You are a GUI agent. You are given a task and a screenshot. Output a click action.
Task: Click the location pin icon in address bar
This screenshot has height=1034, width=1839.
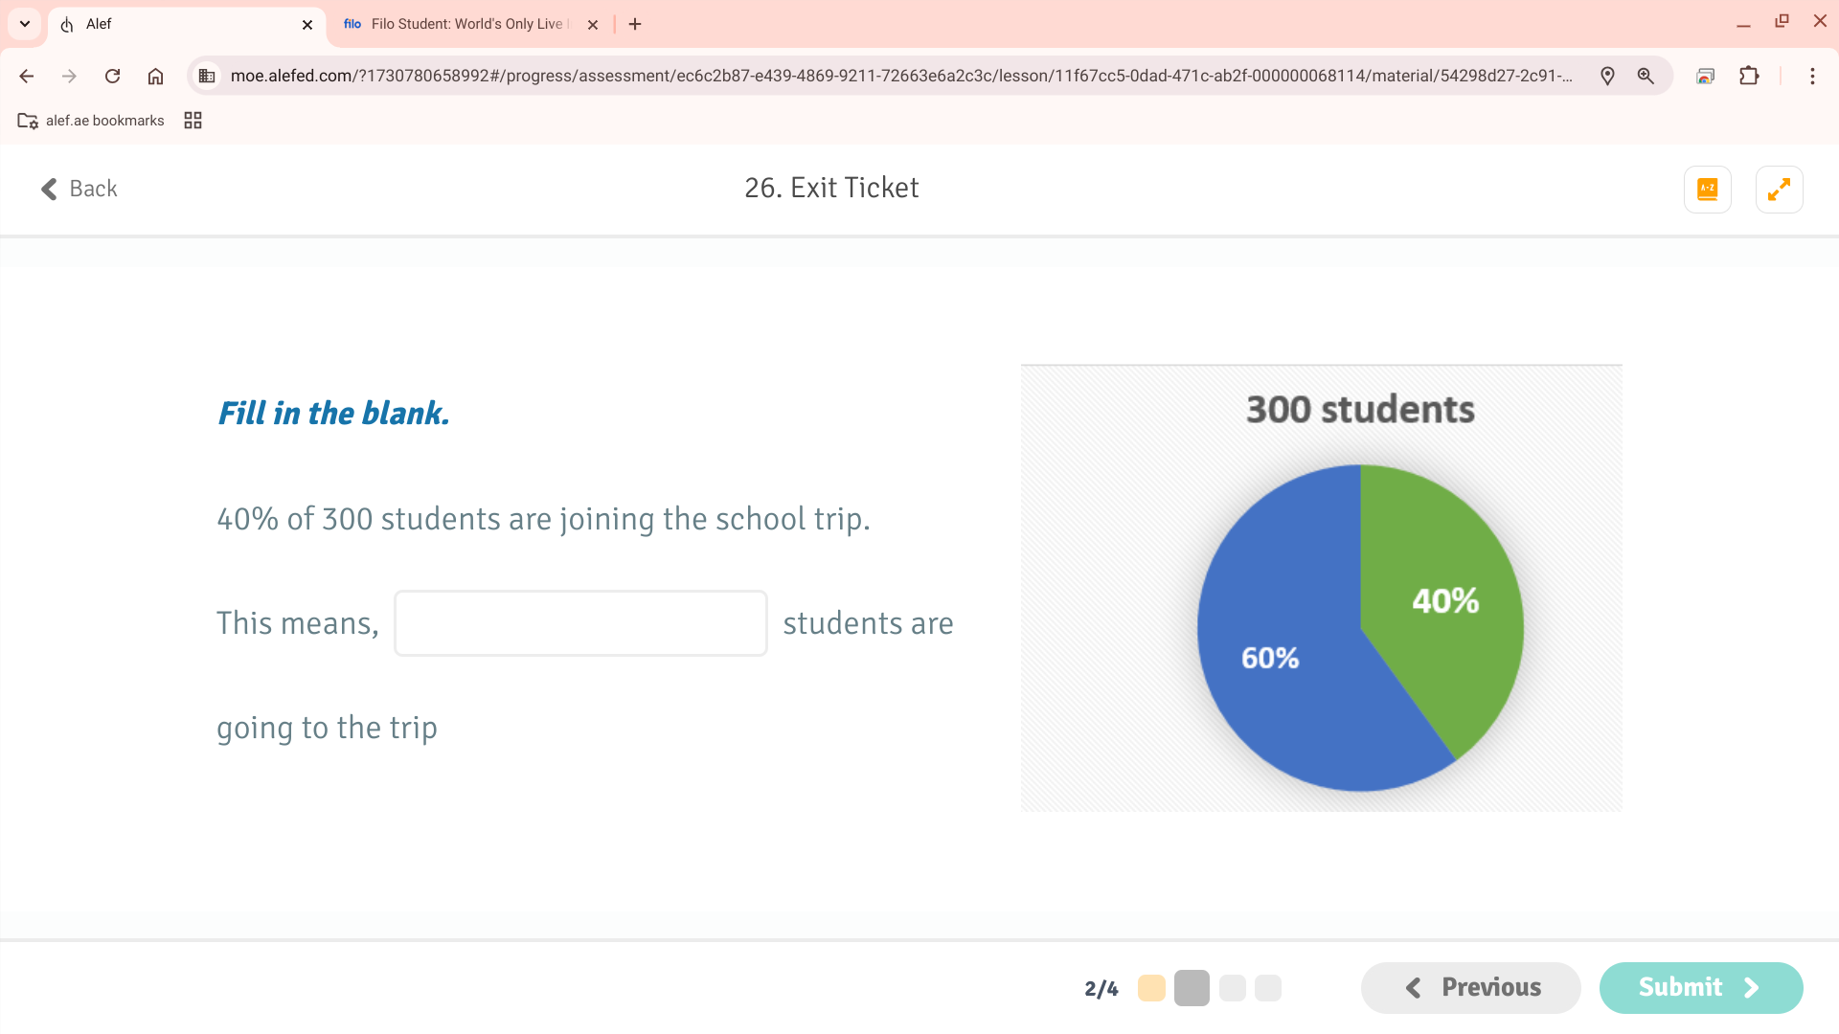pyautogui.click(x=1607, y=77)
